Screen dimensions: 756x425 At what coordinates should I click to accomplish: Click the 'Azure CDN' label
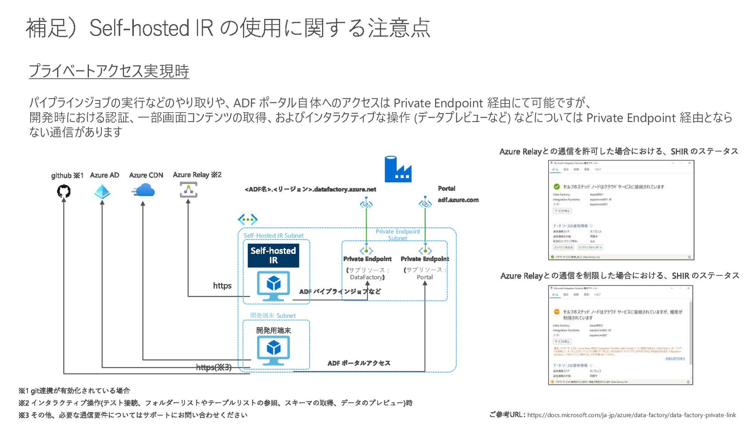pyautogui.click(x=146, y=175)
